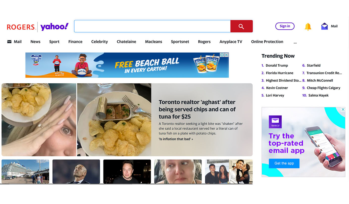The height and width of the screenshot is (204, 349).
Task: Close the beach ball banner ad
Action: 227,55
